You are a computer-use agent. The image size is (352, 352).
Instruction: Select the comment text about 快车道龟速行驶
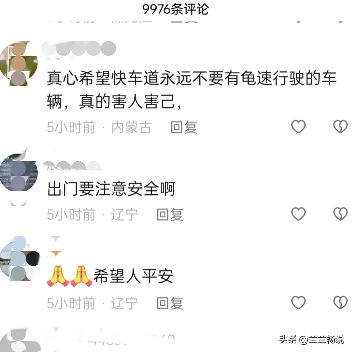pyautogui.click(x=191, y=90)
